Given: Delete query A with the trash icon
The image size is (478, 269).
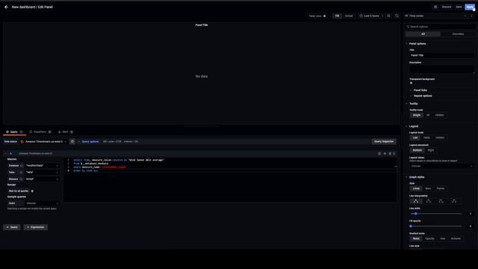Looking at the screenshot, I should (390, 153).
